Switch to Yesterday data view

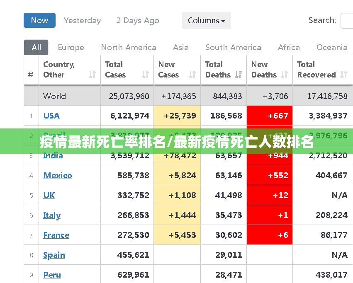(82, 20)
